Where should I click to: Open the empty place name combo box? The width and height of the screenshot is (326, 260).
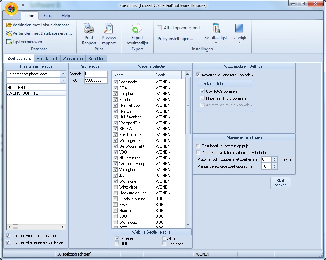pos(63,80)
